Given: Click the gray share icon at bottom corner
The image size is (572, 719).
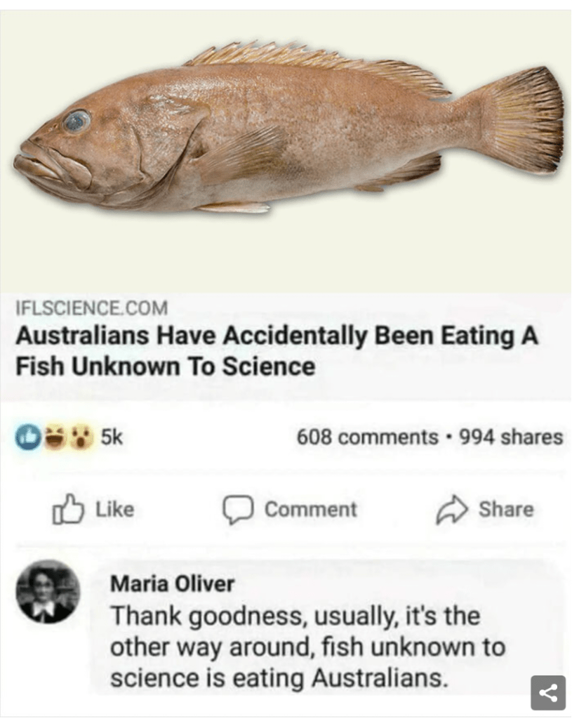Looking at the screenshot, I should [547, 692].
